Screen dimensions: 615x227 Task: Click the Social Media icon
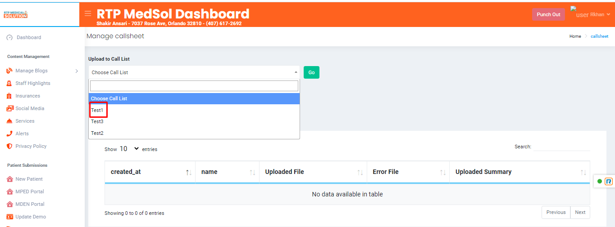[10, 108]
